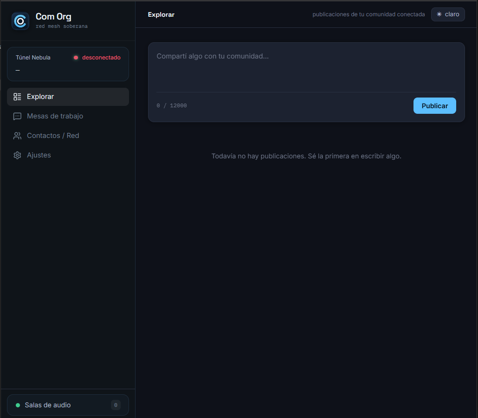Click the Explorar page heading
478x418 pixels.
[x=161, y=15]
